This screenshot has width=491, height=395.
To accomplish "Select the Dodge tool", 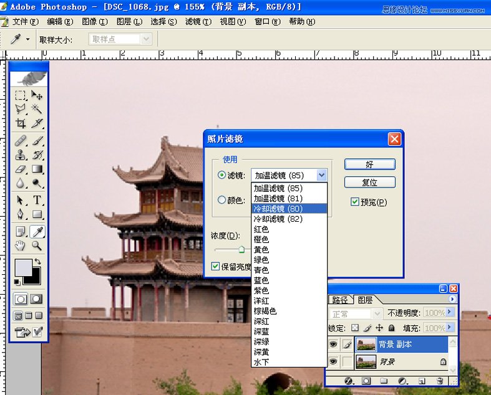I will (37, 183).
